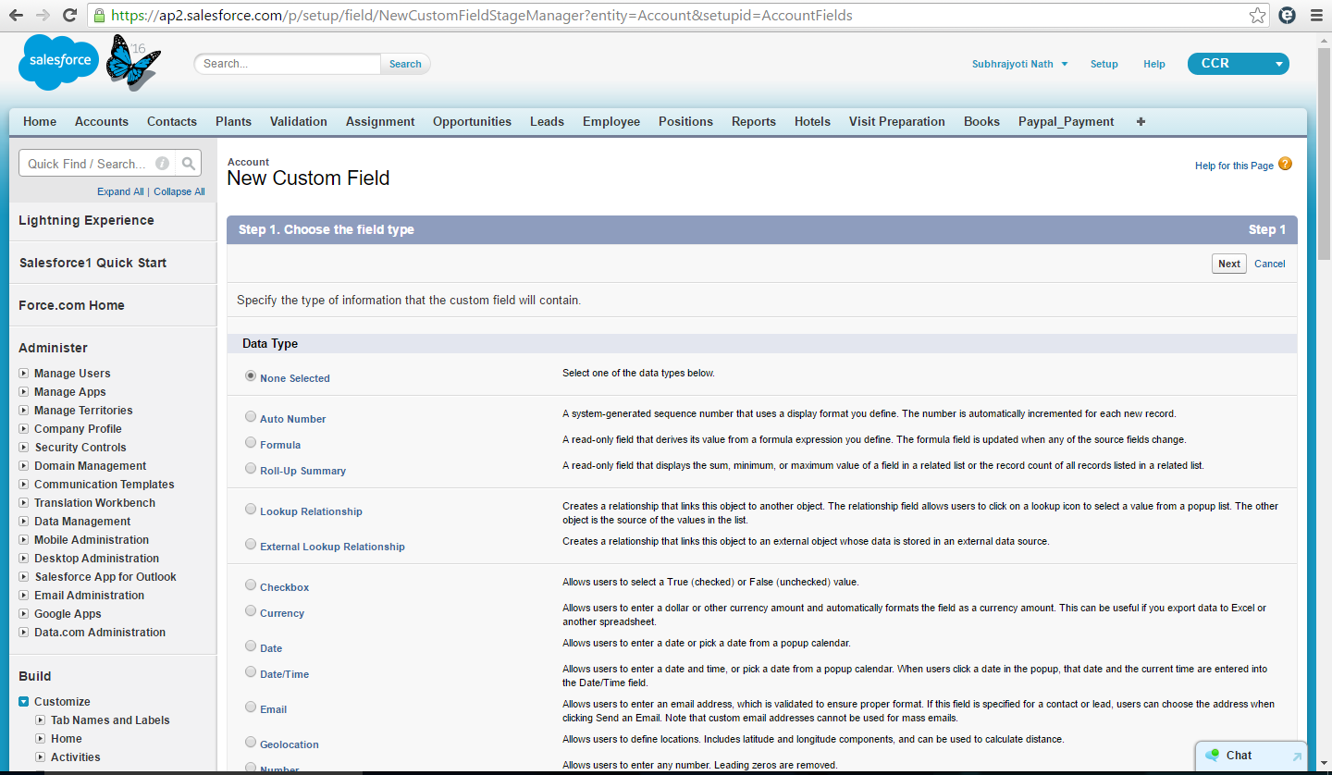The width and height of the screenshot is (1332, 775).
Task: Open the Chrome menu icon
Action: [x=1316, y=16]
